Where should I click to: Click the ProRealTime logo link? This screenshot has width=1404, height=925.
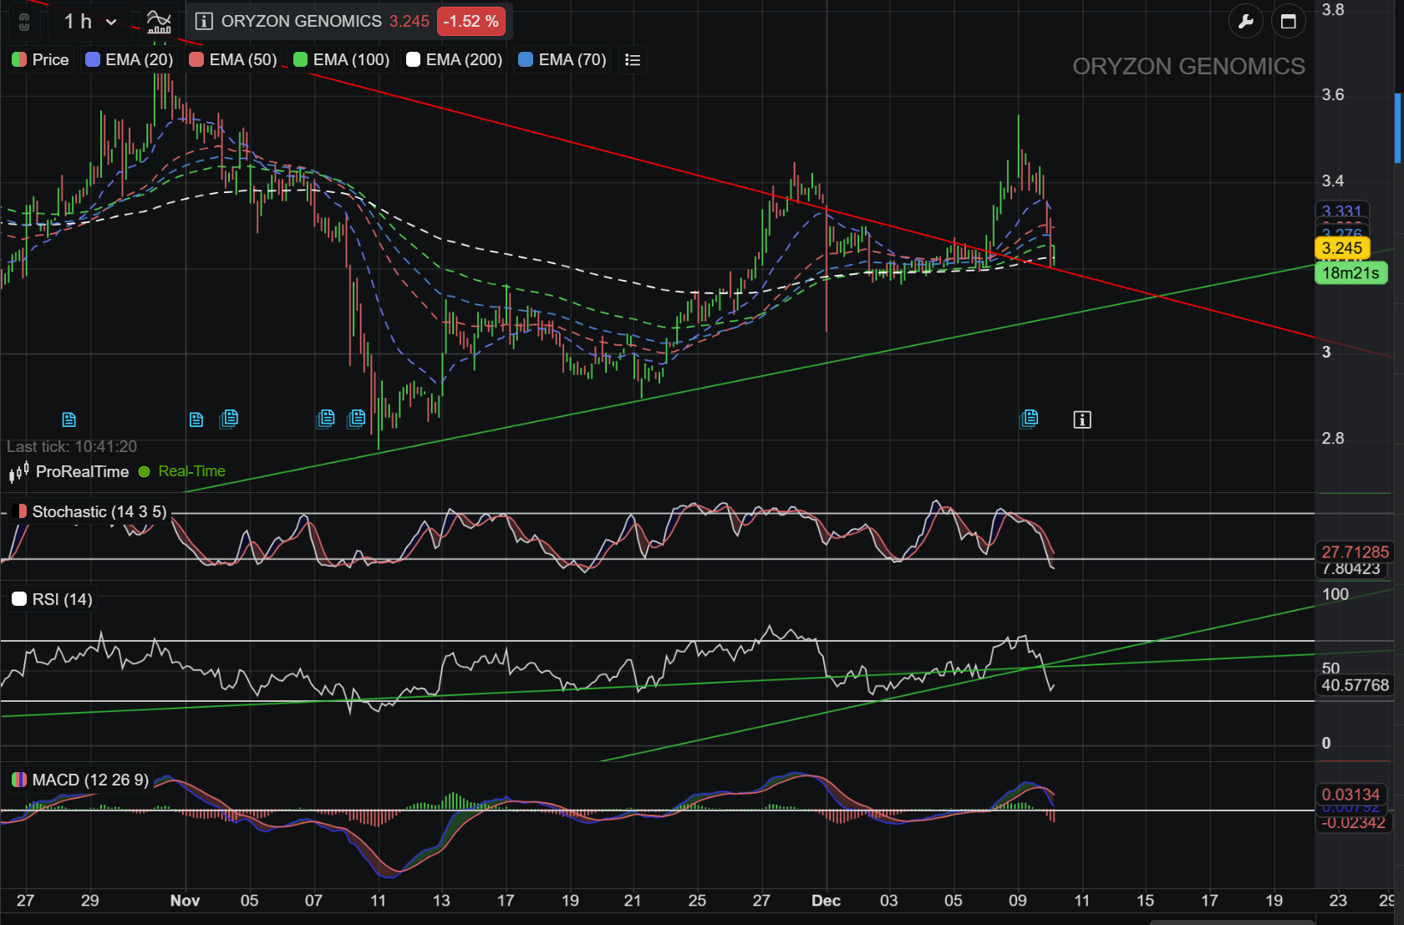69,471
